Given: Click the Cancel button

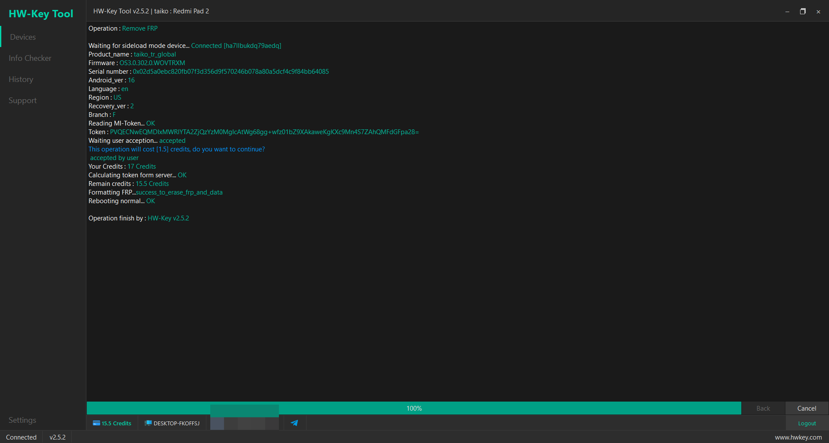Looking at the screenshot, I should pos(807,408).
